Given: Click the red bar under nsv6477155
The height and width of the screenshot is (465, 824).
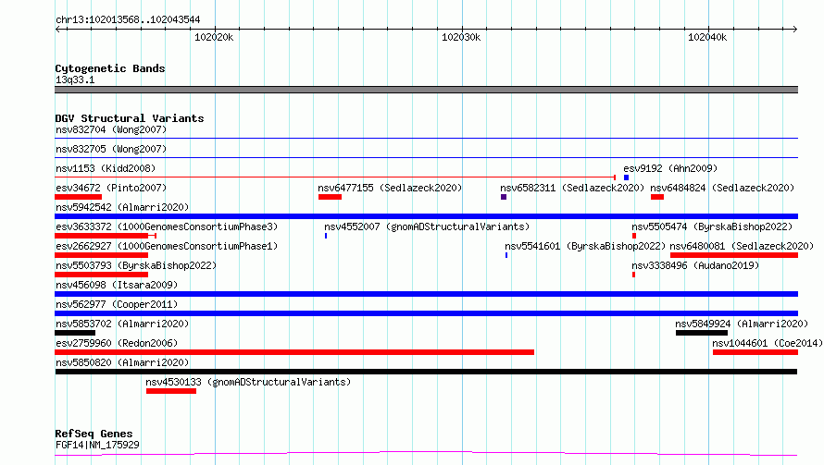Looking at the screenshot, I should (330, 197).
